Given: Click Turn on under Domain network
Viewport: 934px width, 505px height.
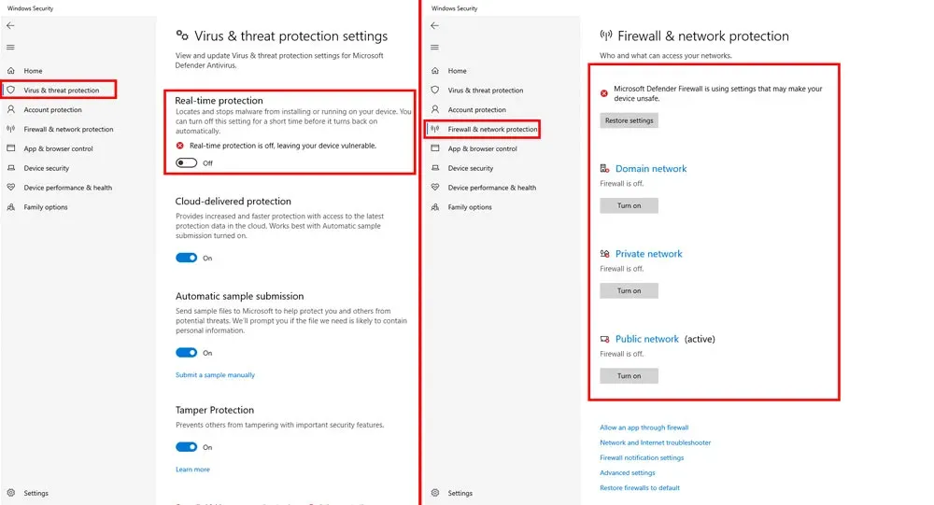Looking at the screenshot, I should 629,205.
